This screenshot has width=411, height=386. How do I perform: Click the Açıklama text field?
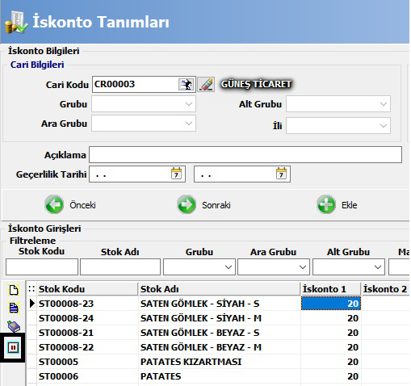[245, 155]
